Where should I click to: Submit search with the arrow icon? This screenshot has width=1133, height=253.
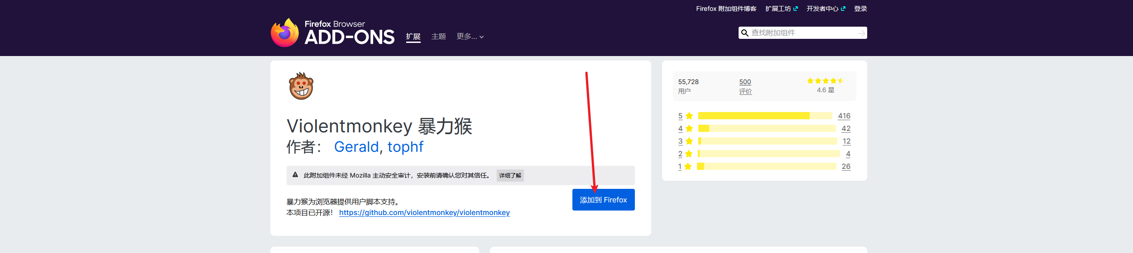861,33
